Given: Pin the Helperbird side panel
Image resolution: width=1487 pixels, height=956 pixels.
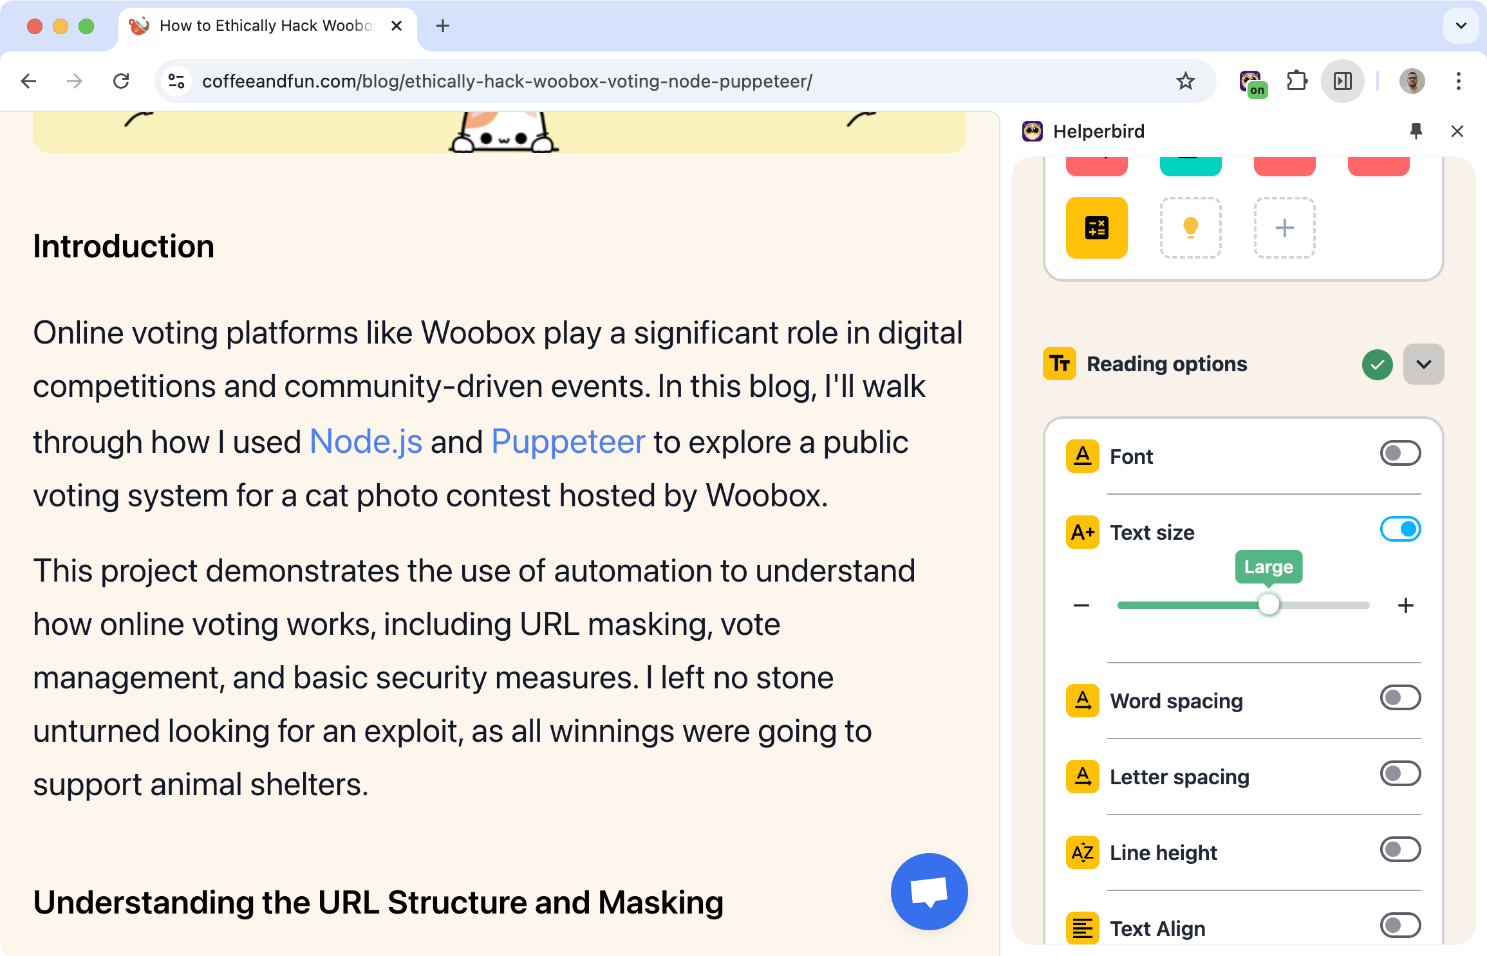Looking at the screenshot, I should (x=1416, y=131).
